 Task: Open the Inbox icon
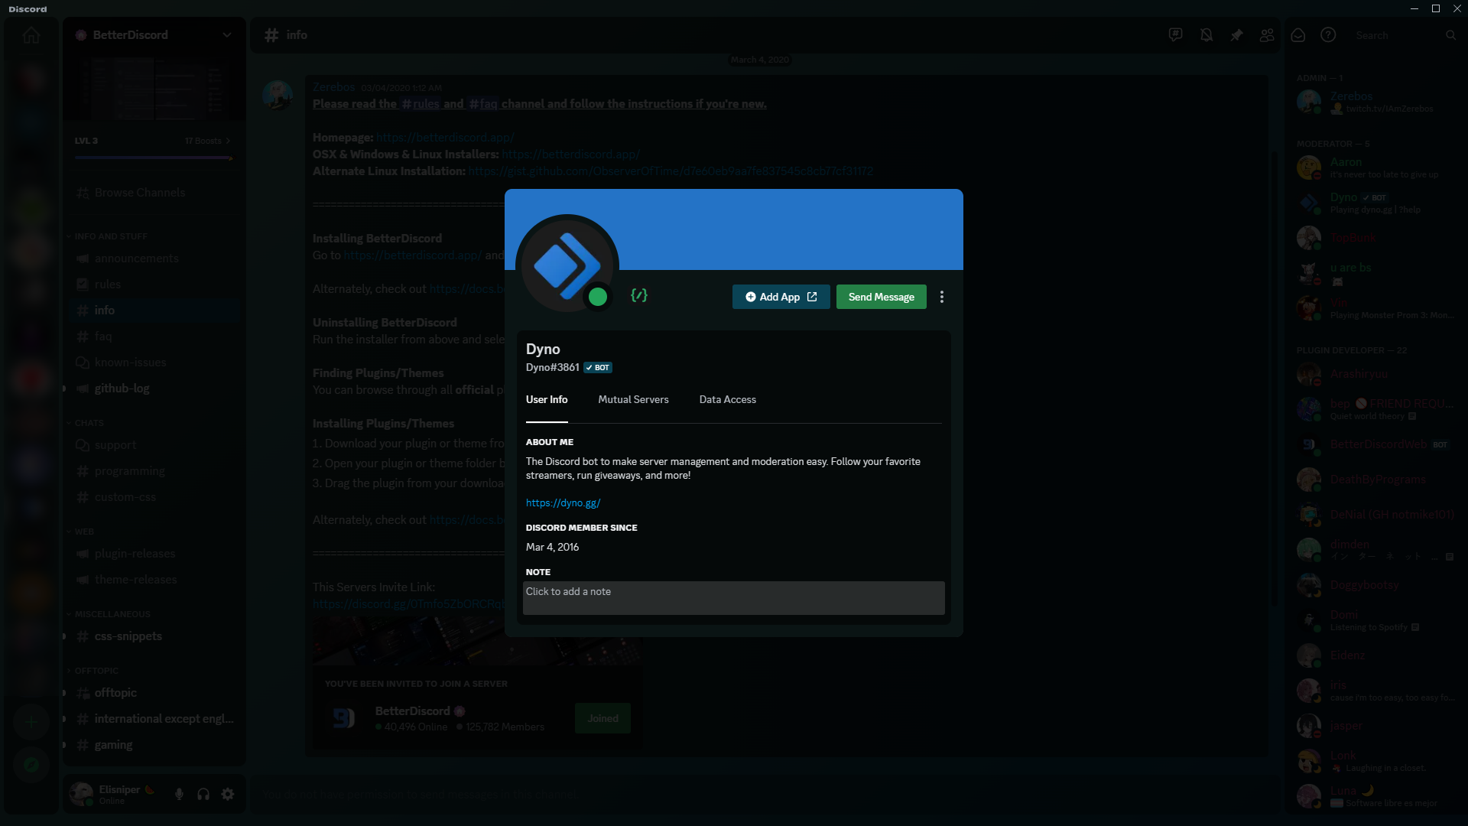point(1297,35)
